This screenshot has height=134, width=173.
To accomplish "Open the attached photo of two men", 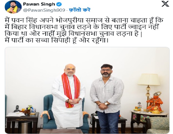I will pyautogui.click(x=87, y=90).
